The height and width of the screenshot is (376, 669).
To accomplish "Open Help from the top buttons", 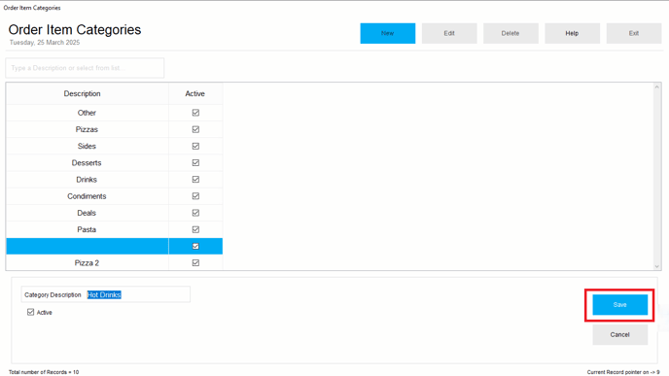I will coord(572,33).
